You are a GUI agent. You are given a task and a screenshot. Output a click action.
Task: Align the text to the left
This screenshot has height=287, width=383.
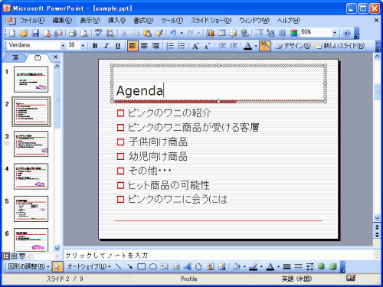coord(133,46)
